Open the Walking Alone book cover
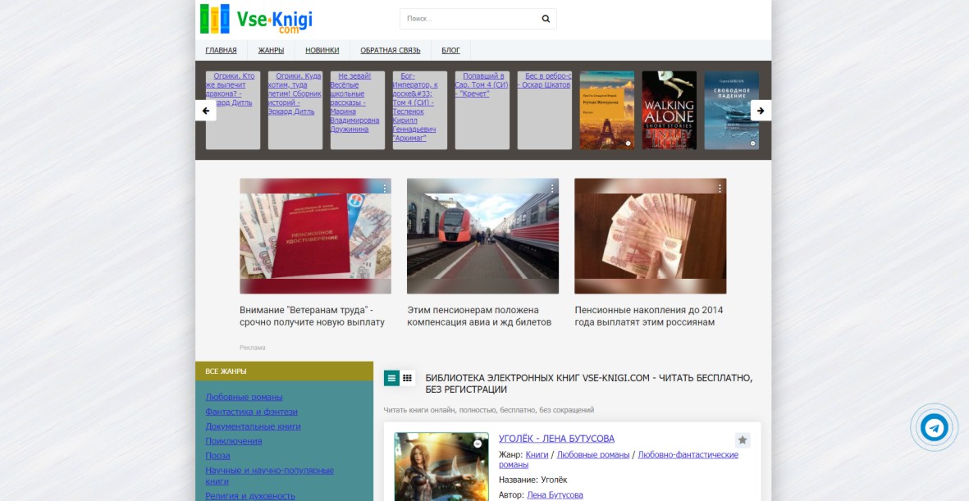969x501 pixels. pos(669,111)
